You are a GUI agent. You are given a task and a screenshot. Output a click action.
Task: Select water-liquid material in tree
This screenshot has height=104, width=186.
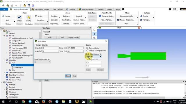[x=19, y=68]
